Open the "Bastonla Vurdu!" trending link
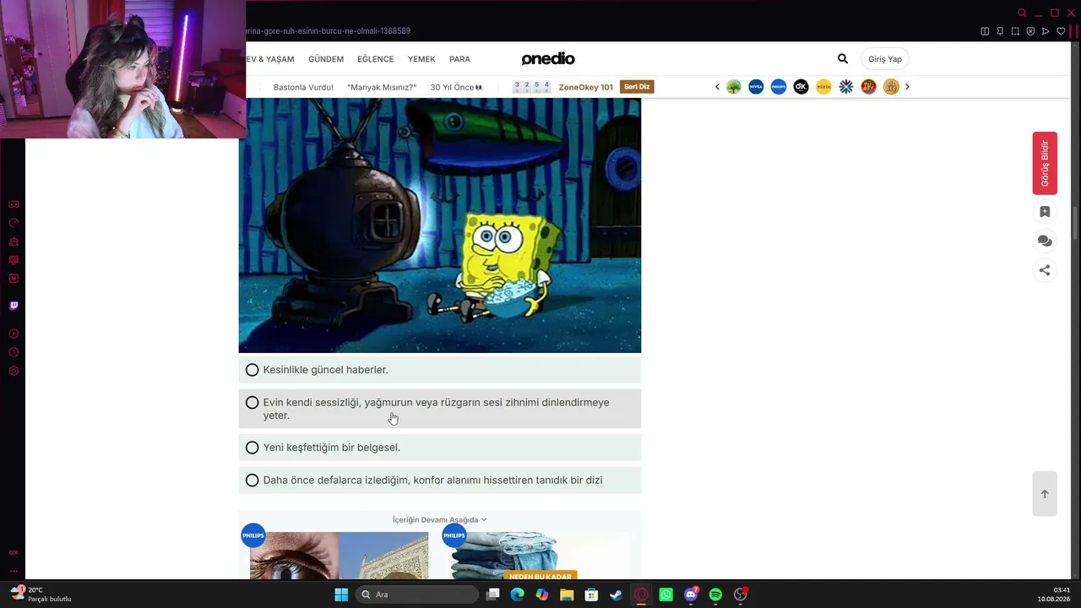This screenshot has height=608, width=1081. click(303, 87)
